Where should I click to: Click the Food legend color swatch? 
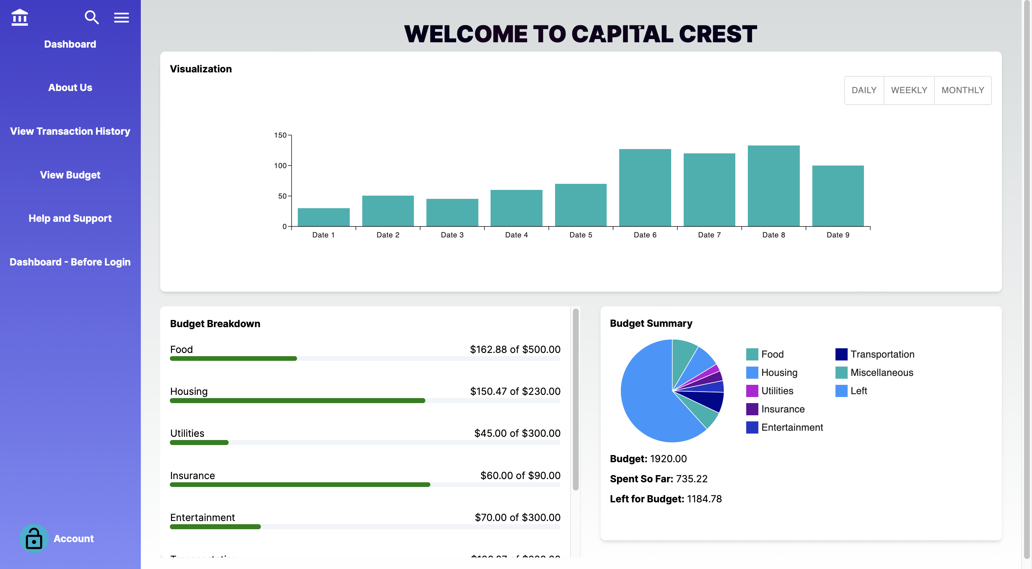[x=752, y=354]
